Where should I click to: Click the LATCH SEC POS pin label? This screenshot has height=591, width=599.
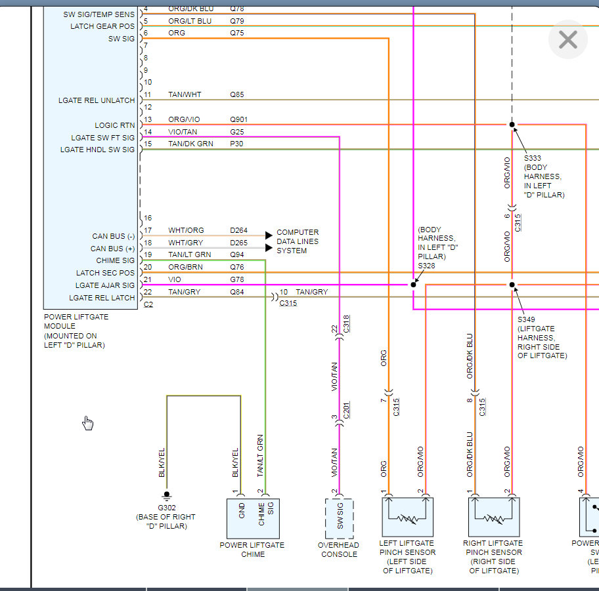tap(106, 273)
